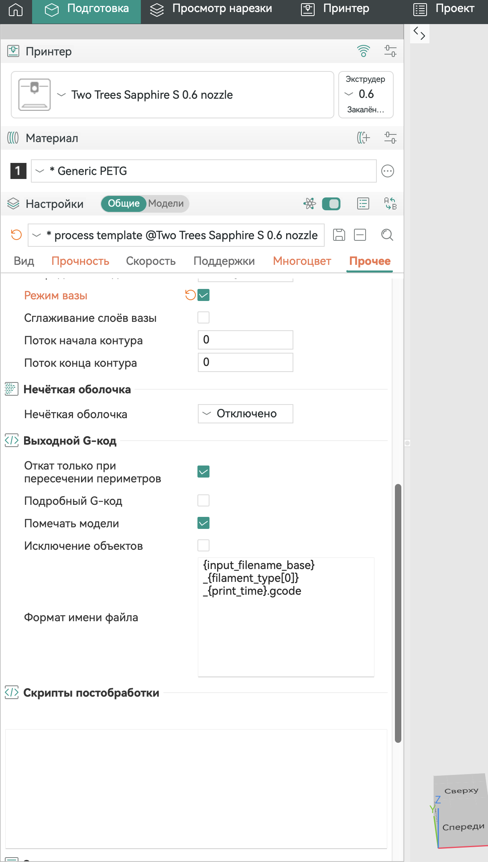Uncheck the Режим вазы checkbox

[x=203, y=295]
